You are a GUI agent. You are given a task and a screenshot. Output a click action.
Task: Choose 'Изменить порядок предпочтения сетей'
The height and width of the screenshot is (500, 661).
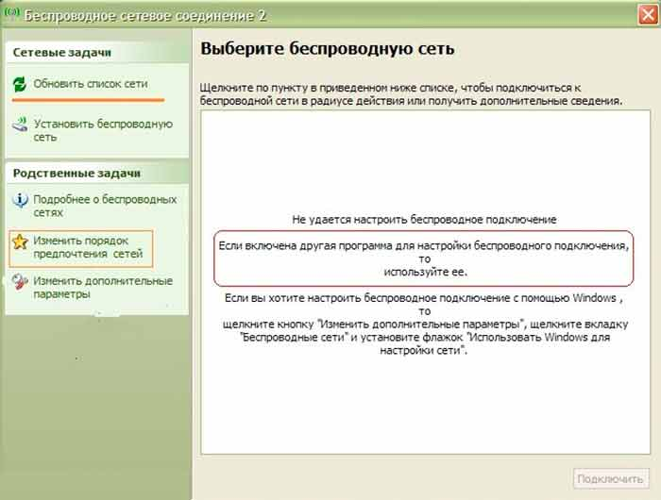point(88,247)
